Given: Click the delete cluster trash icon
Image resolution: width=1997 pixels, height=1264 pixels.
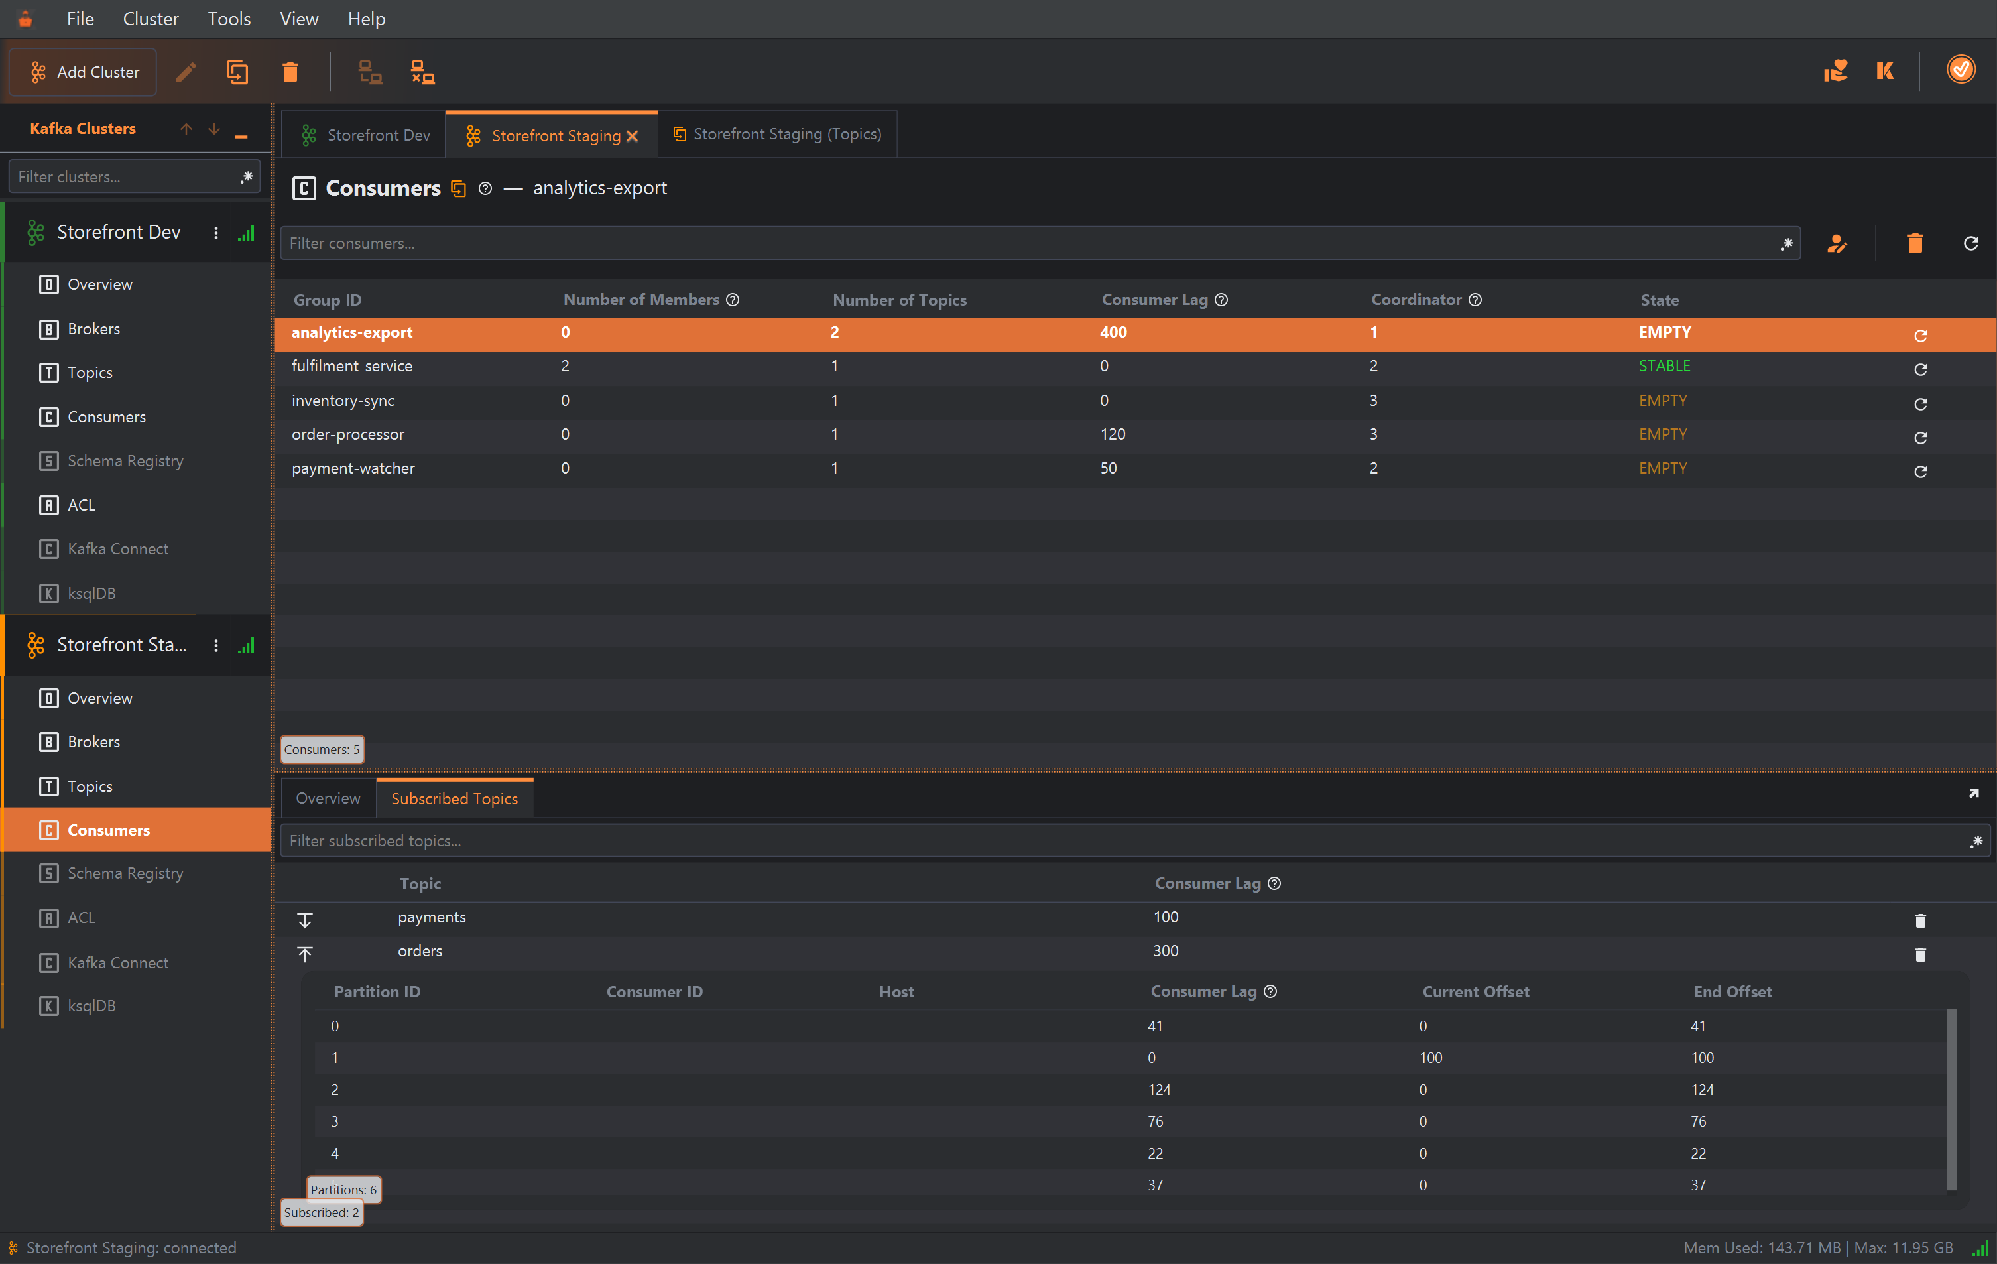Looking at the screenshot, I should pyautogui.click(x=290, y=72).
